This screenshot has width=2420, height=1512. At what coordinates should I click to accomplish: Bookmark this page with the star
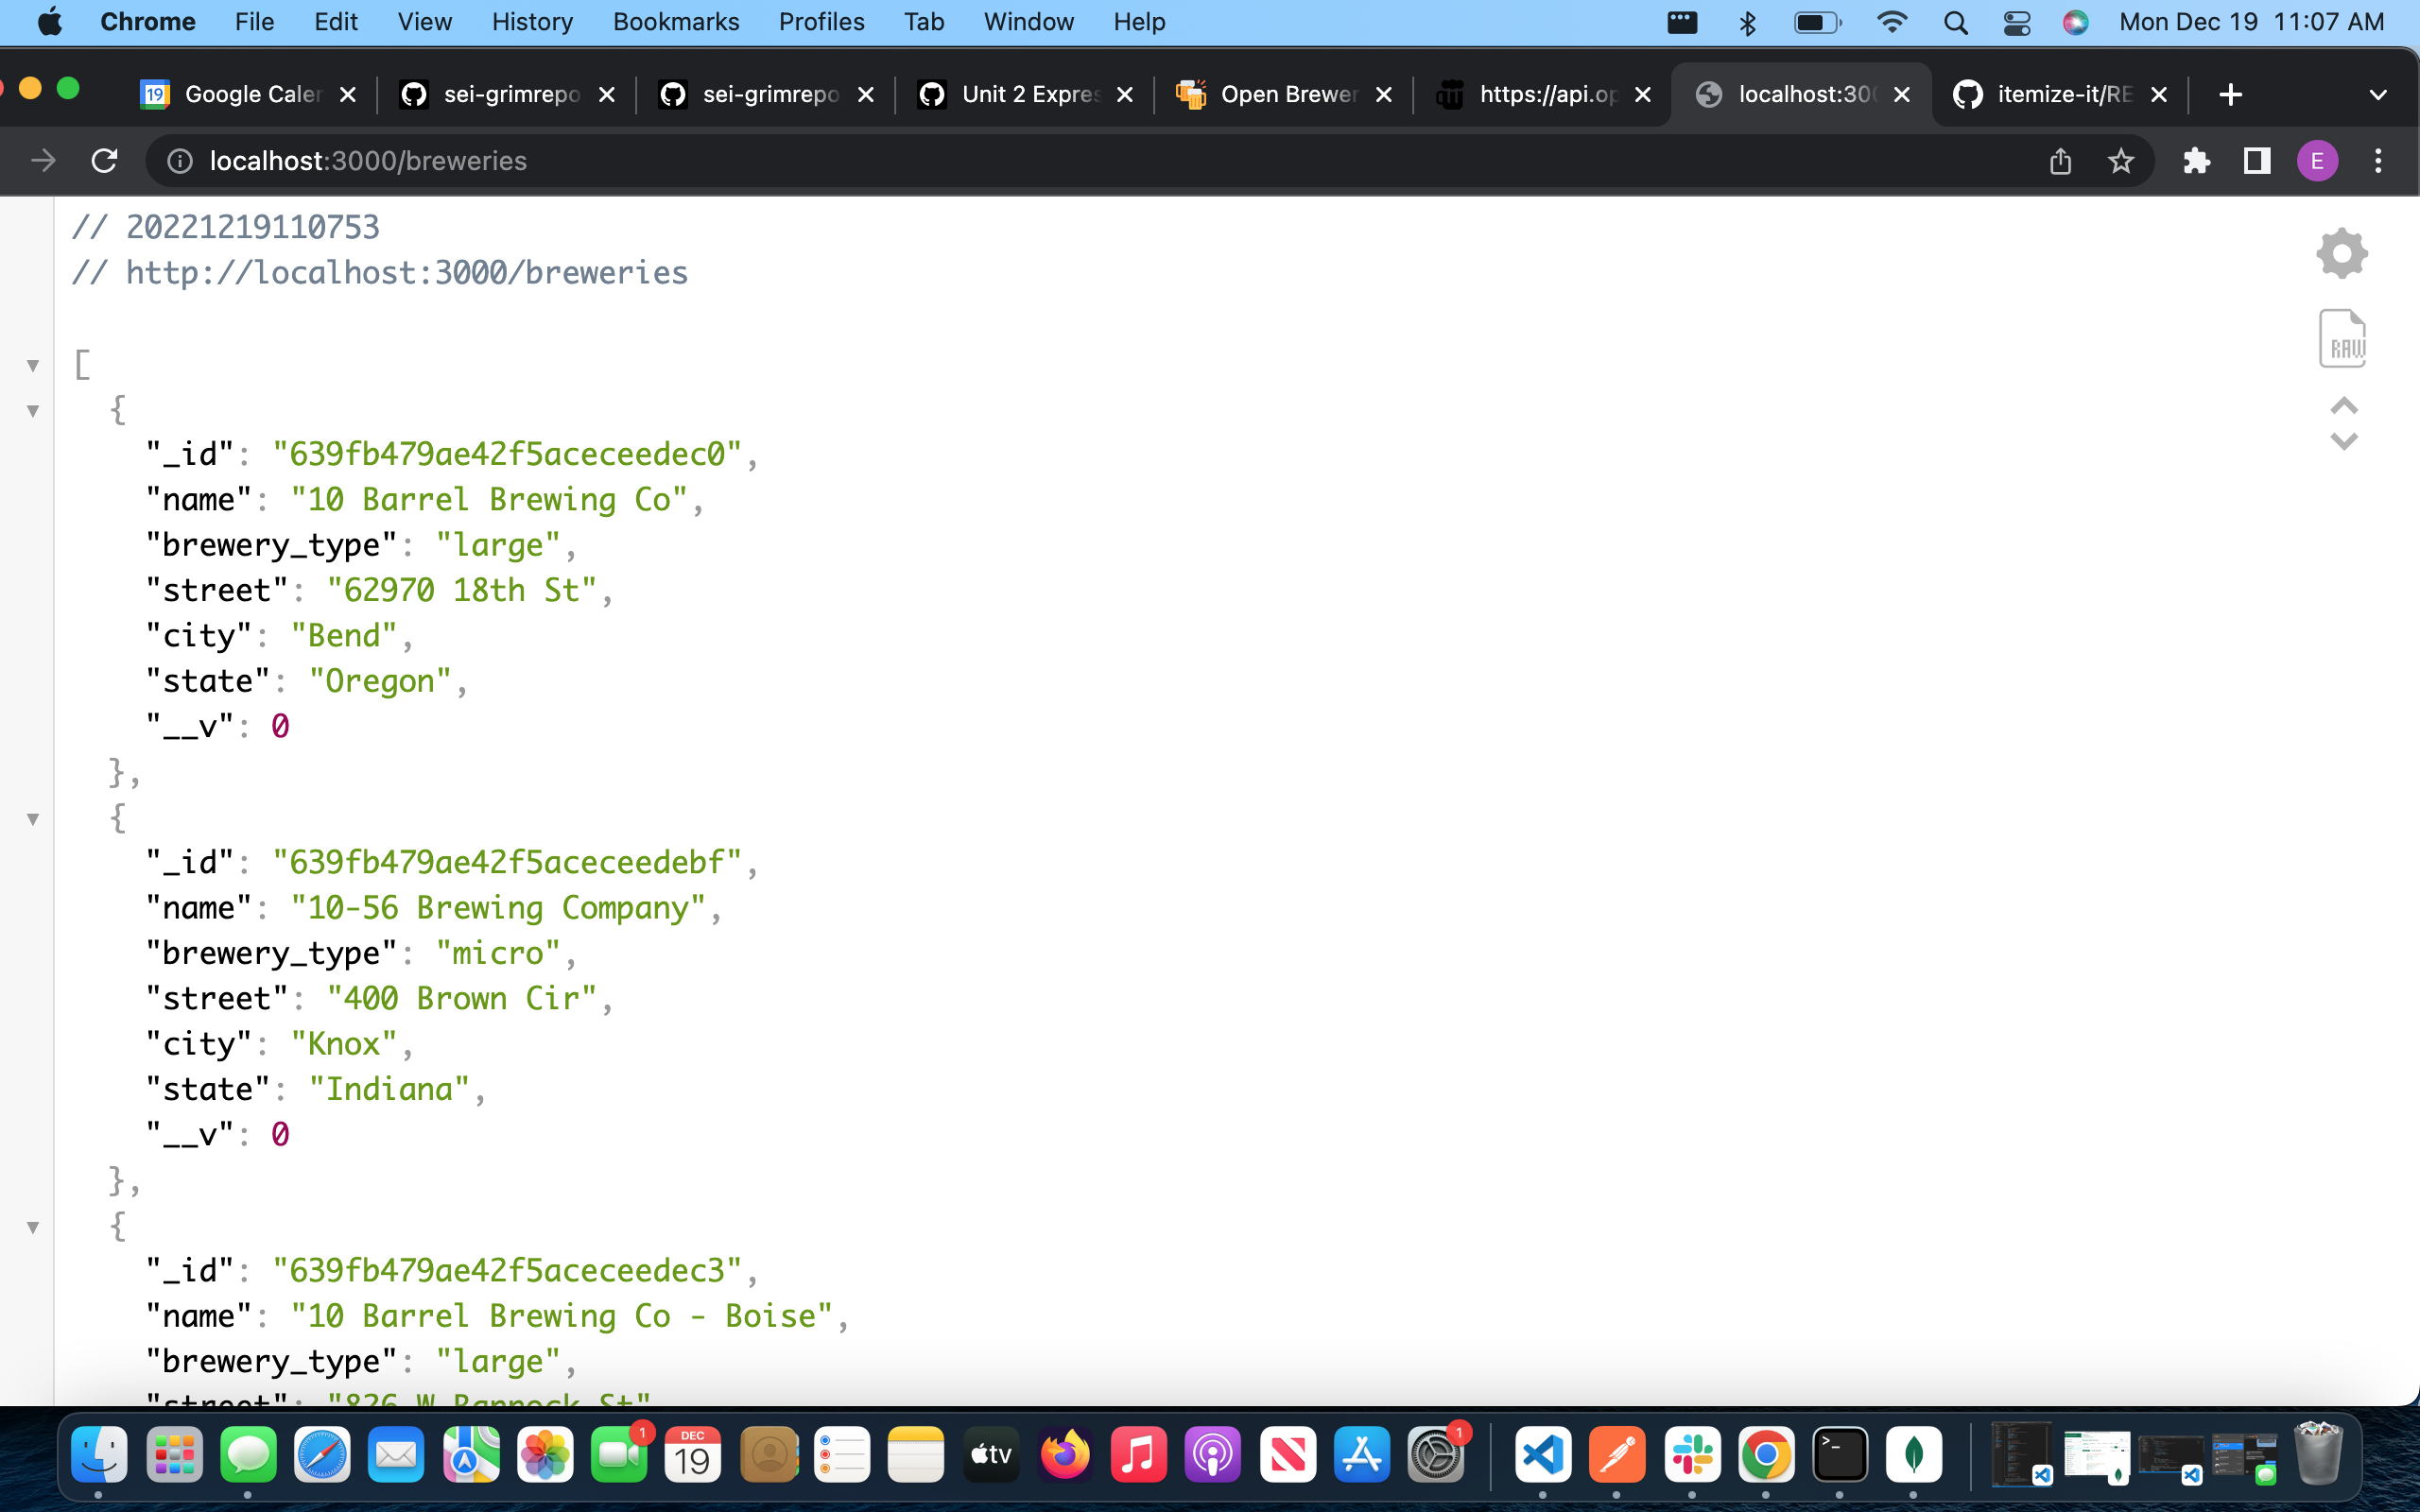[2120, 161]
